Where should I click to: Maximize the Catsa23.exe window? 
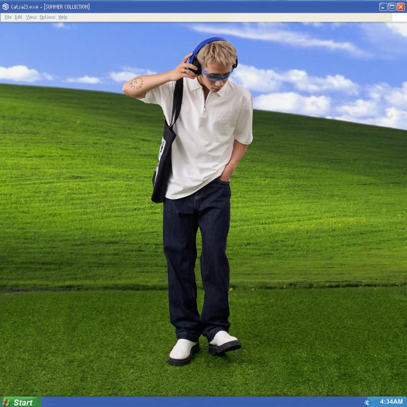click(x=392, y=7)
